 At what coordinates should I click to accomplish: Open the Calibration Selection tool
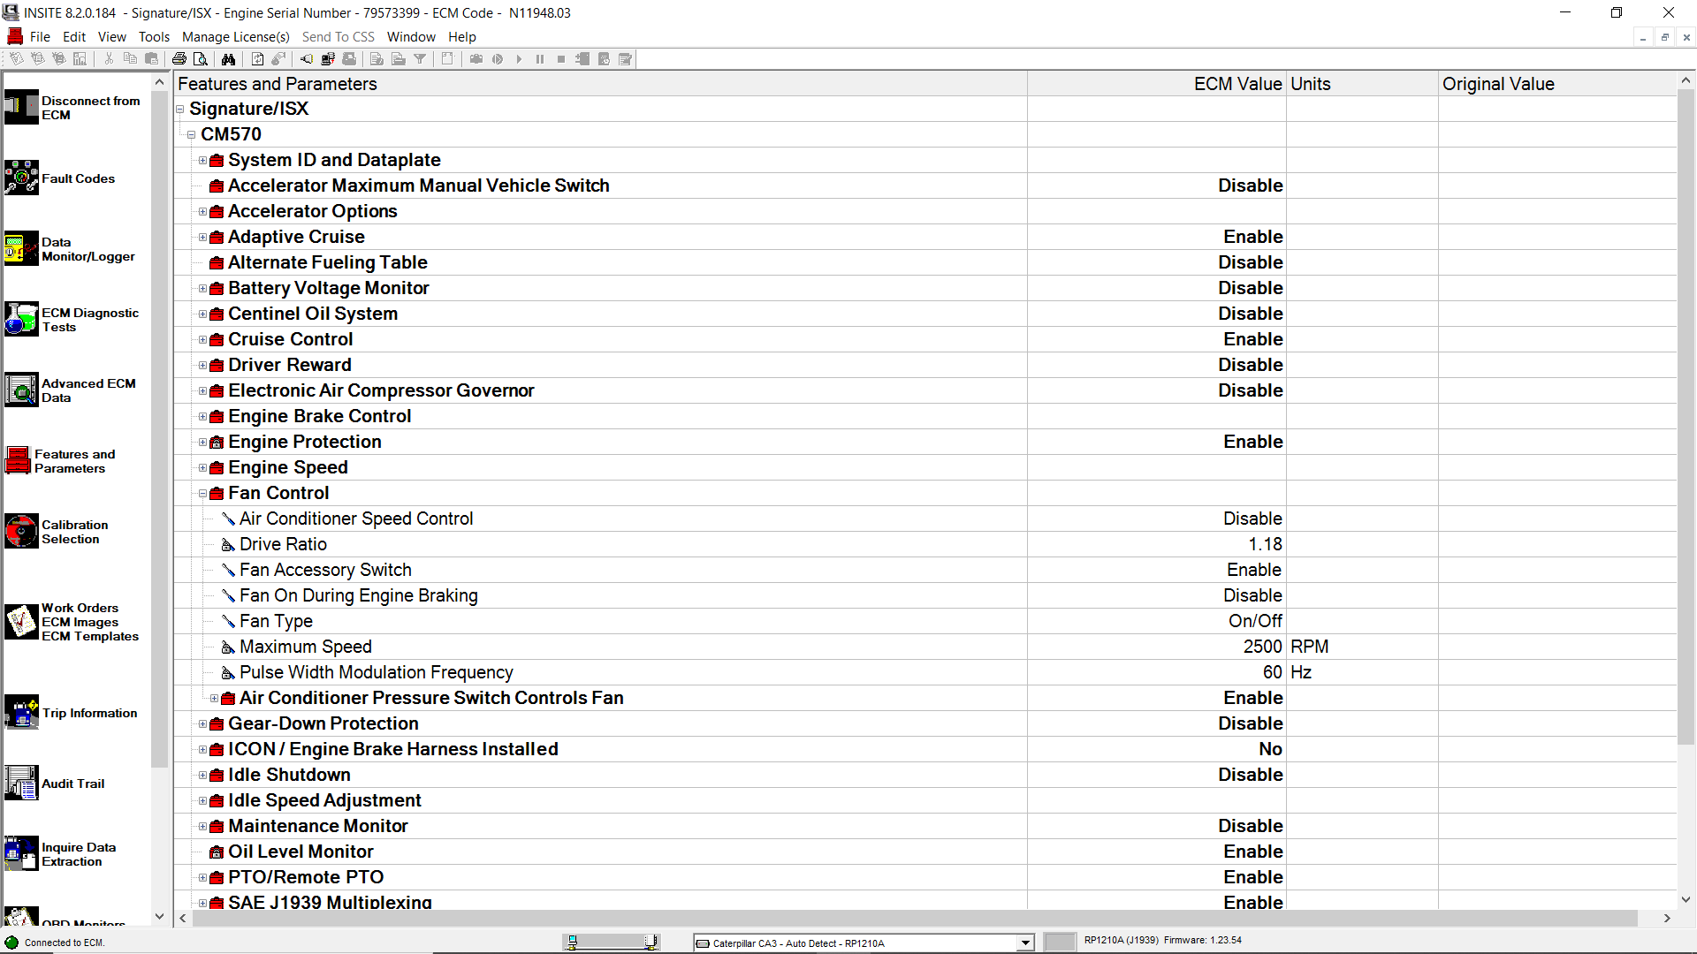[x=21, y=532]
